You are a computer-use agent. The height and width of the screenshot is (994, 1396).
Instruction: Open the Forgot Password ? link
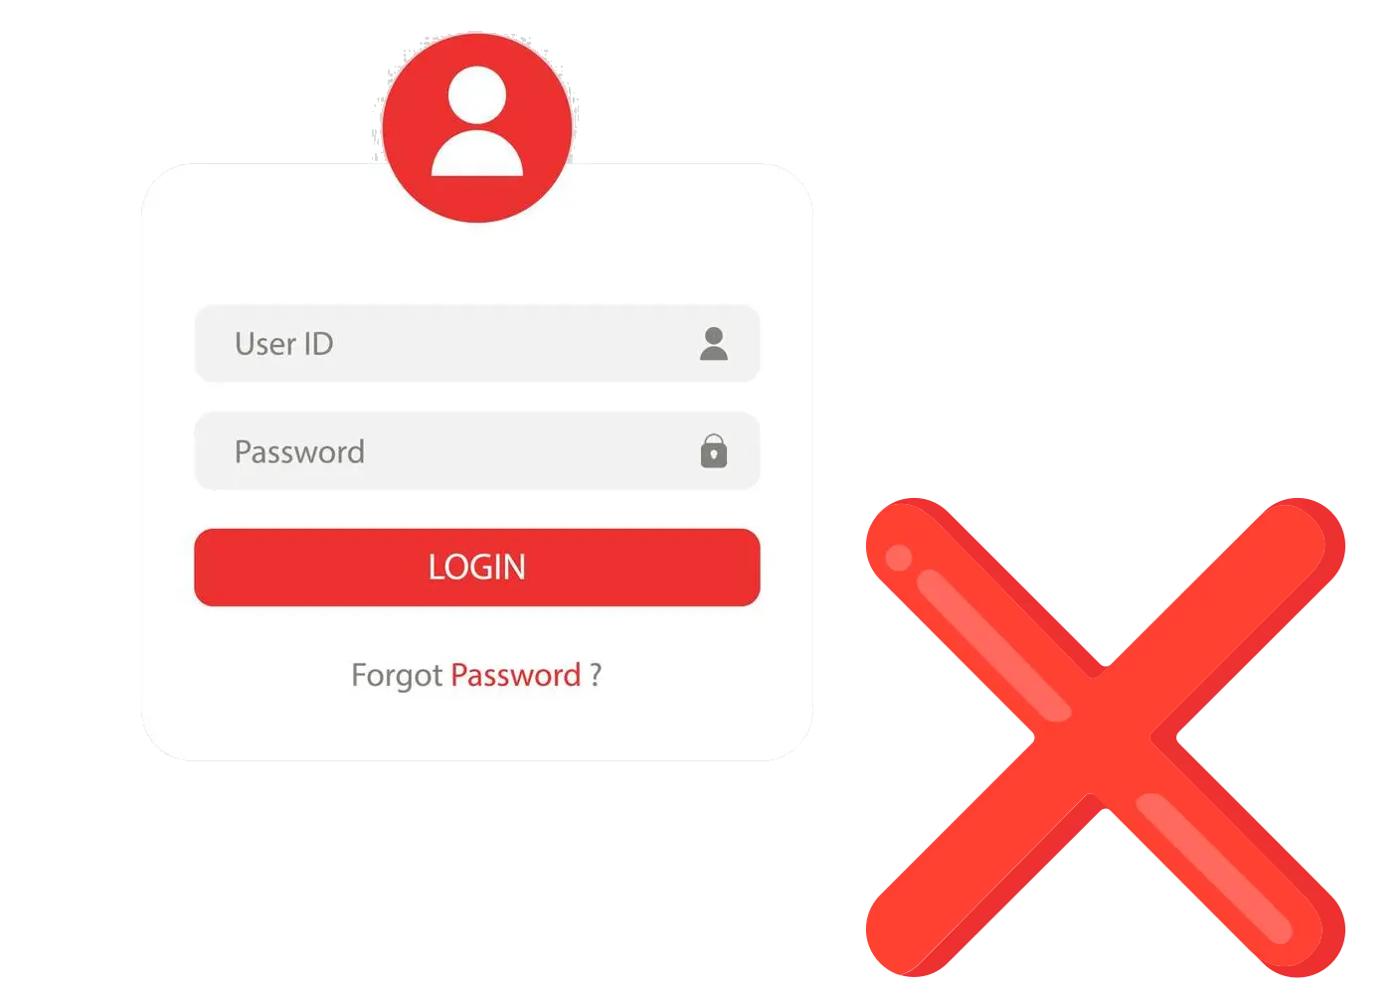(x=476, y=676)
